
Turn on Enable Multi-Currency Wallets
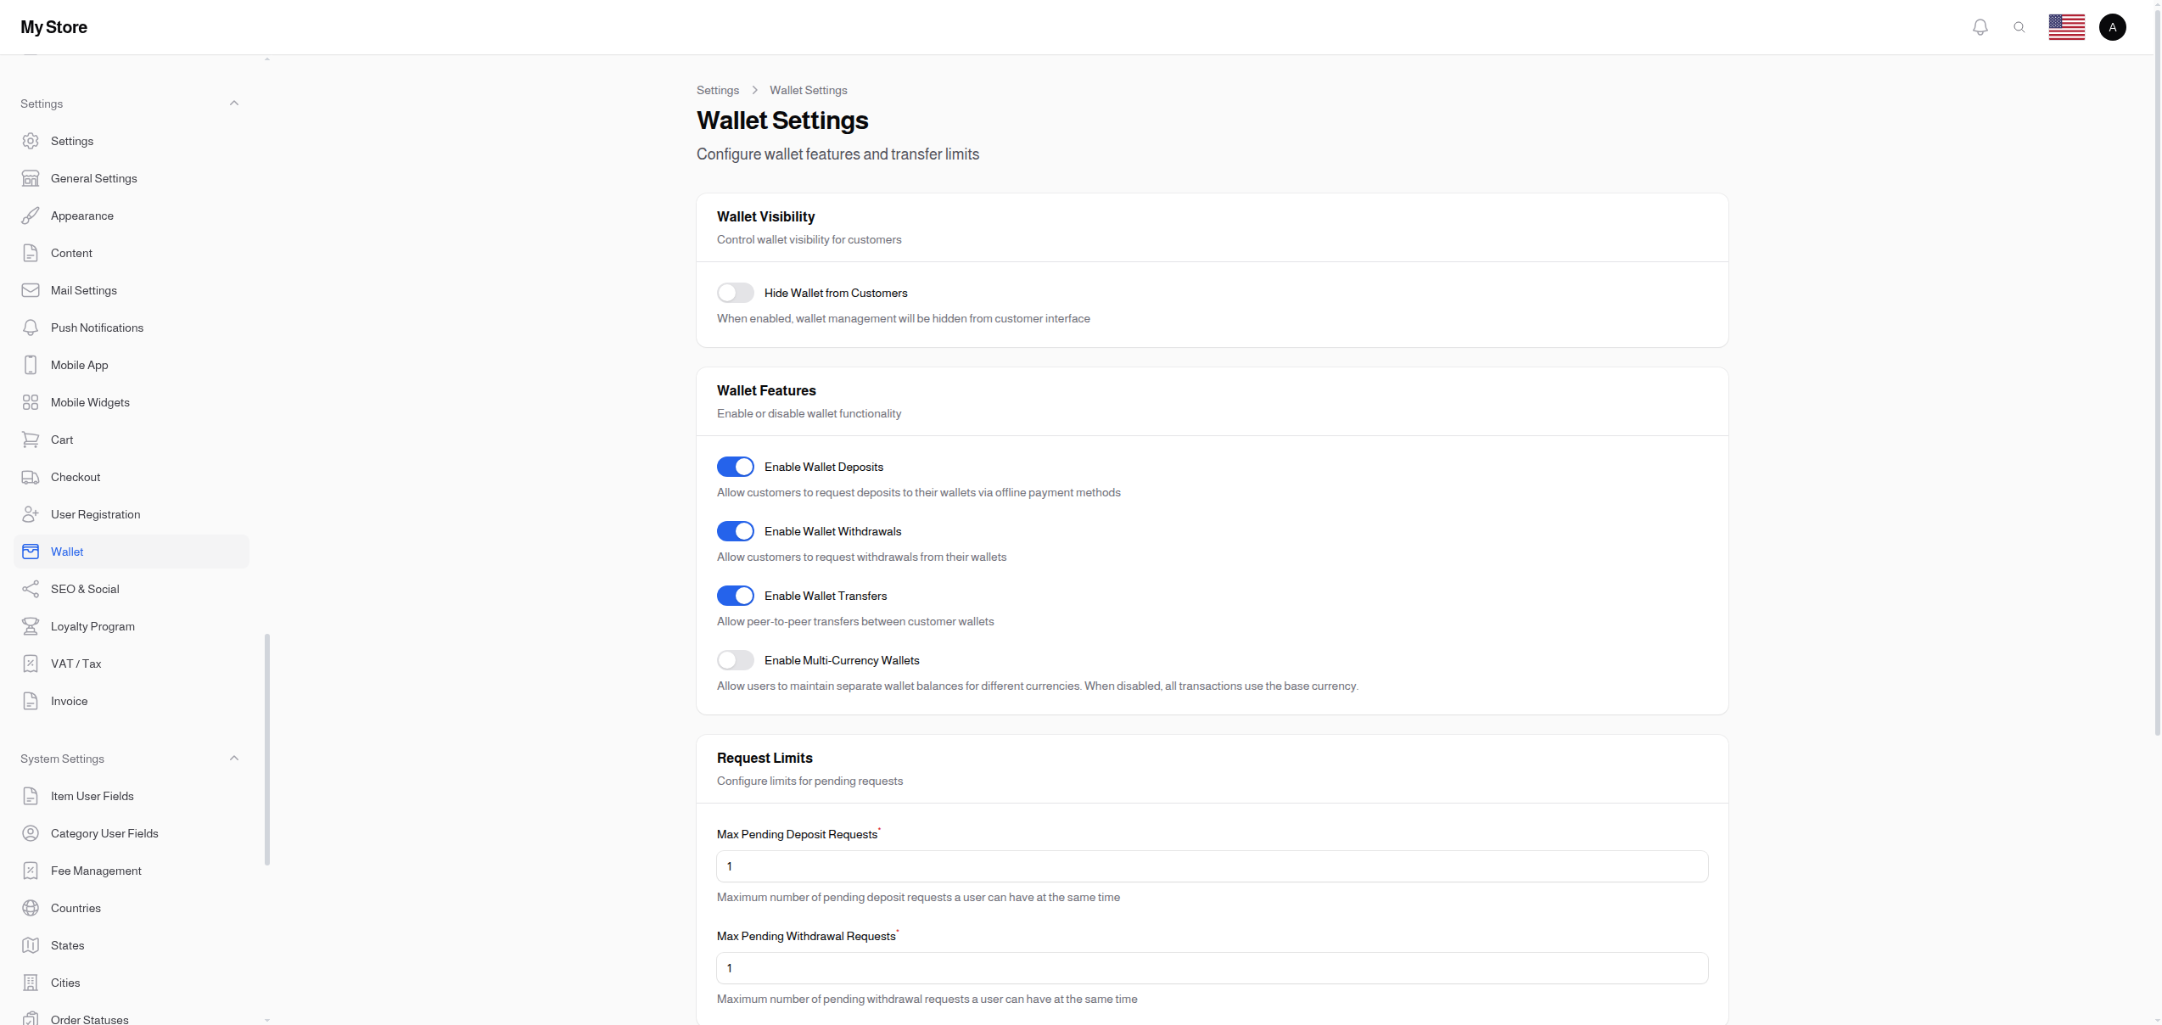click(735, 659)
